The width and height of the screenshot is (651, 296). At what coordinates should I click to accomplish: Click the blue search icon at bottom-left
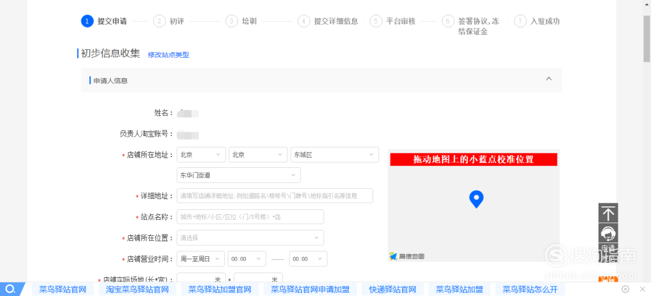tap(10, 289)
